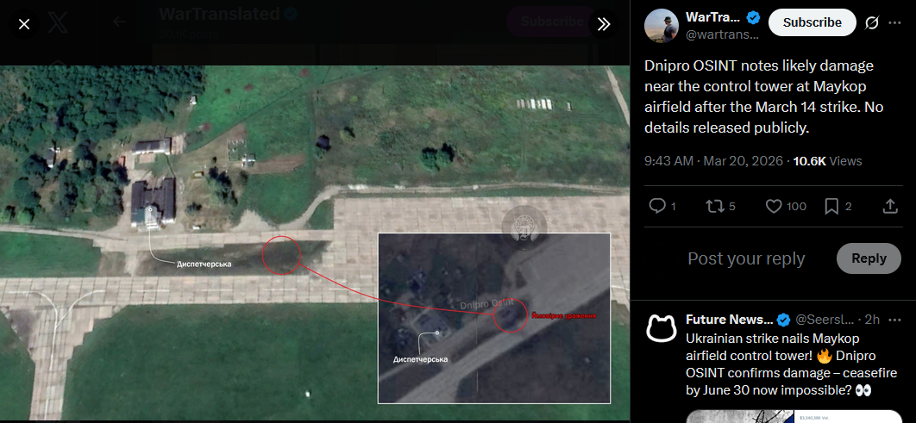Click the Post your reply field
This screenshot has height=423, width=916.
click(x=746, y=258)
